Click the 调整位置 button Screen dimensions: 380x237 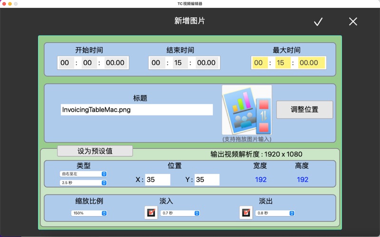point(304,109)
